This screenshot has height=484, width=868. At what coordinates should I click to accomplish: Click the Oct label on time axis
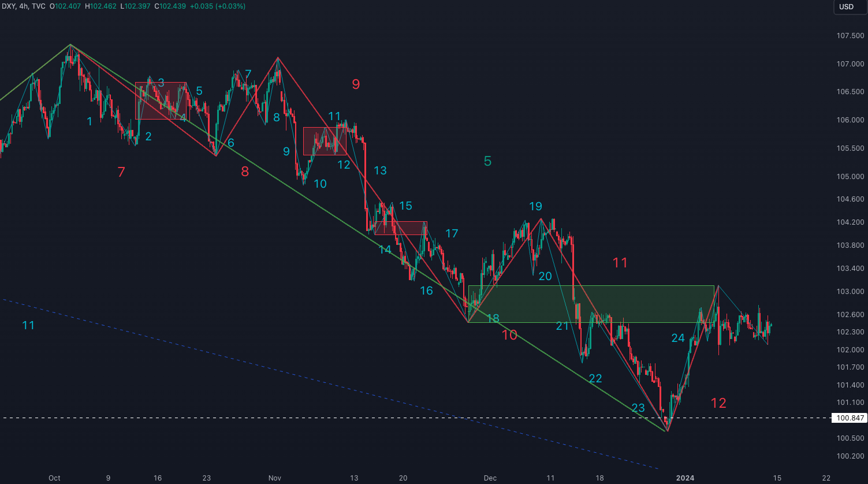click(54, 478)
